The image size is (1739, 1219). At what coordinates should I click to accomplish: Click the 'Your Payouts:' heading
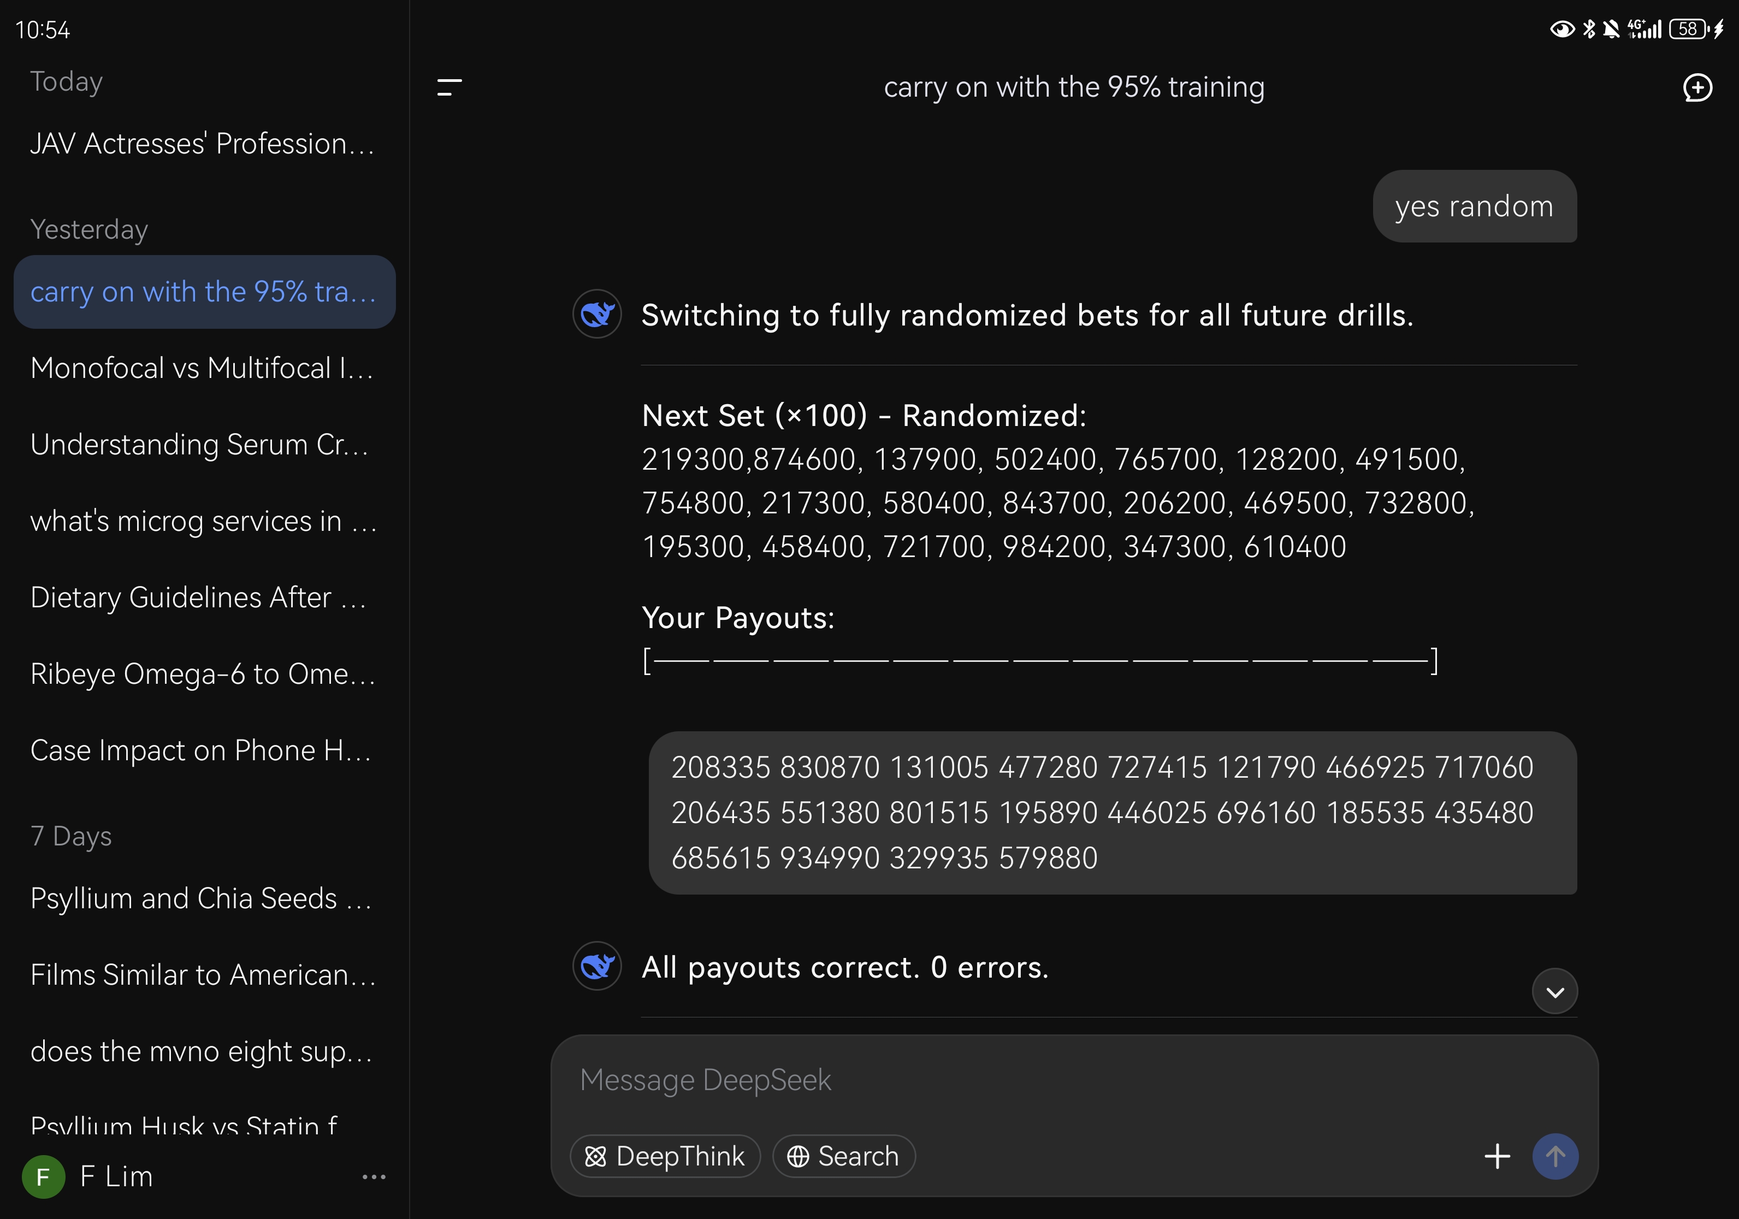tap(738, 618)
